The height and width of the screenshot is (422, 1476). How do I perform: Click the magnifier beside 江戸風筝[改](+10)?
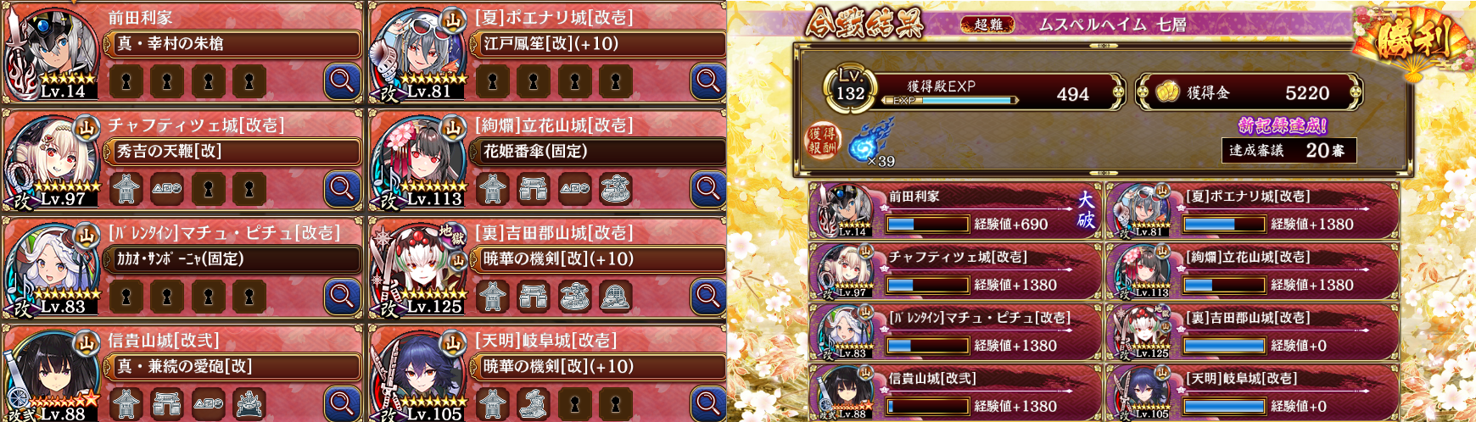tap(708, 81)
